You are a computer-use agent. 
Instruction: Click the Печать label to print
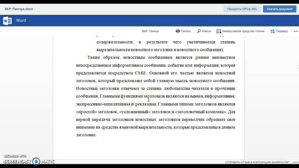186,31
